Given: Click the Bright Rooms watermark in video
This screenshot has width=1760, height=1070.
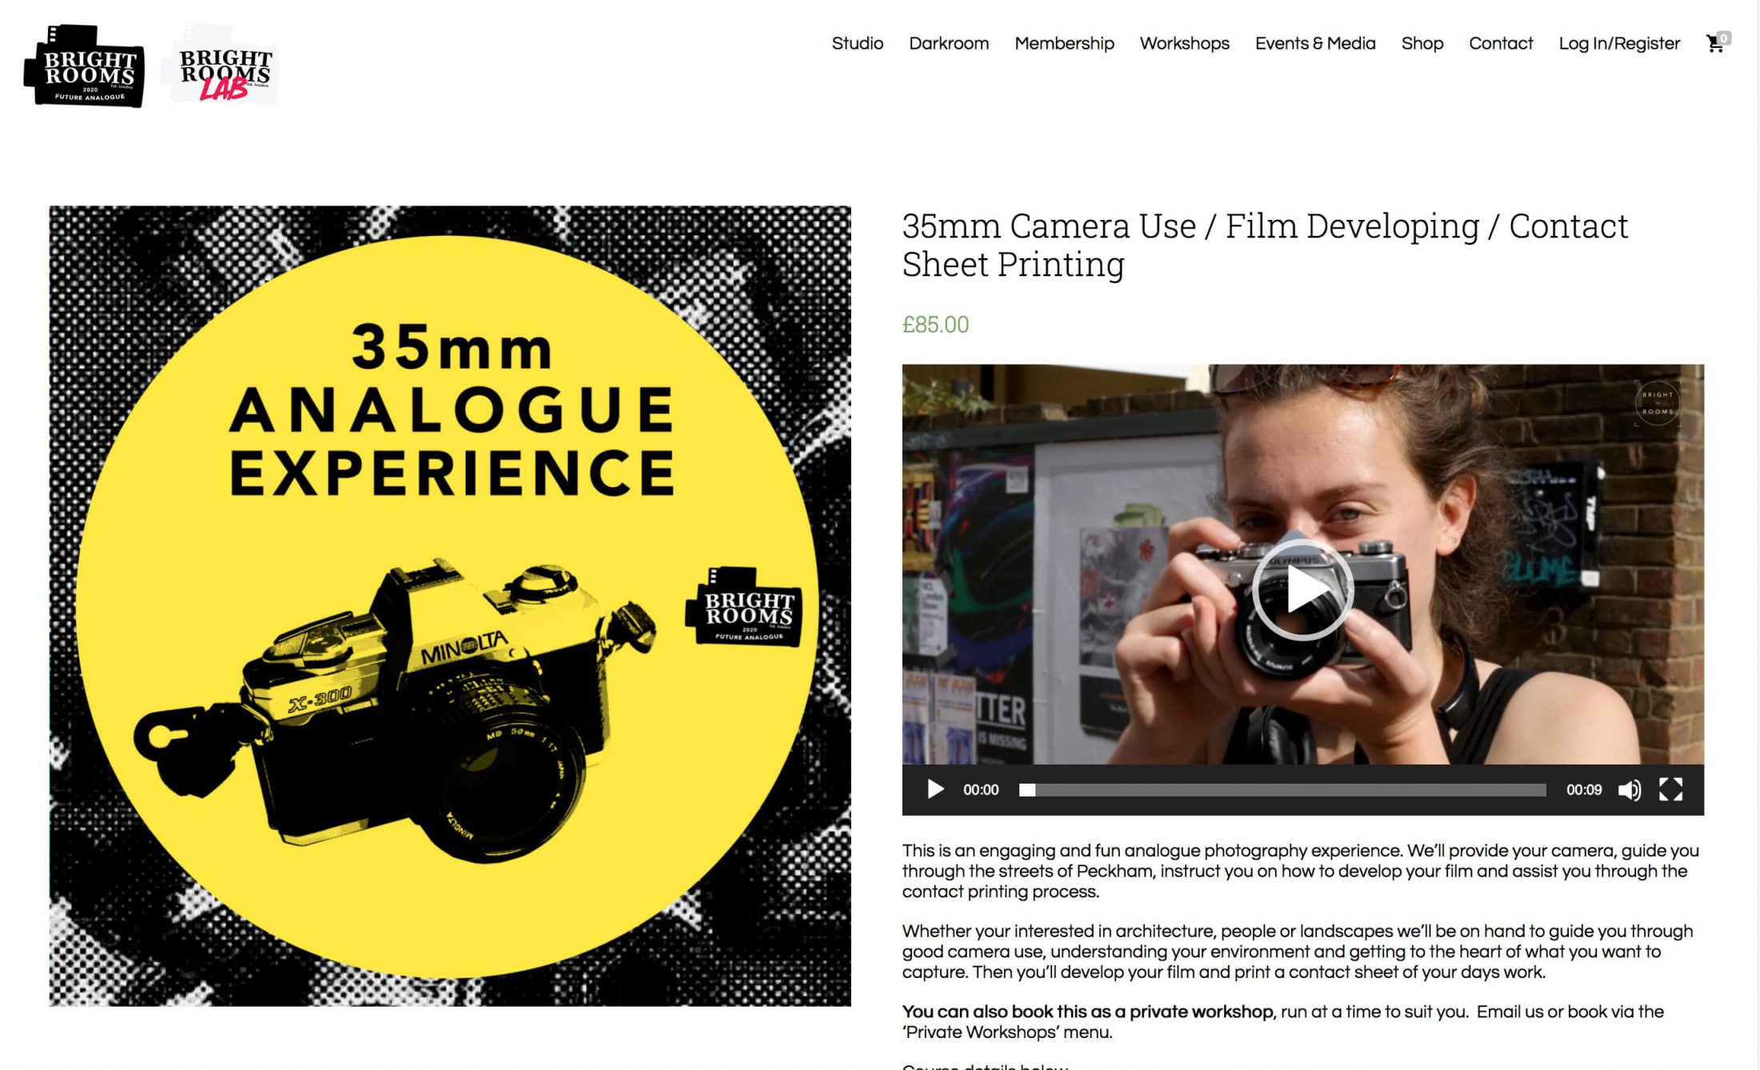Looking at the screenshot, I should click(x=1657, y=404).
